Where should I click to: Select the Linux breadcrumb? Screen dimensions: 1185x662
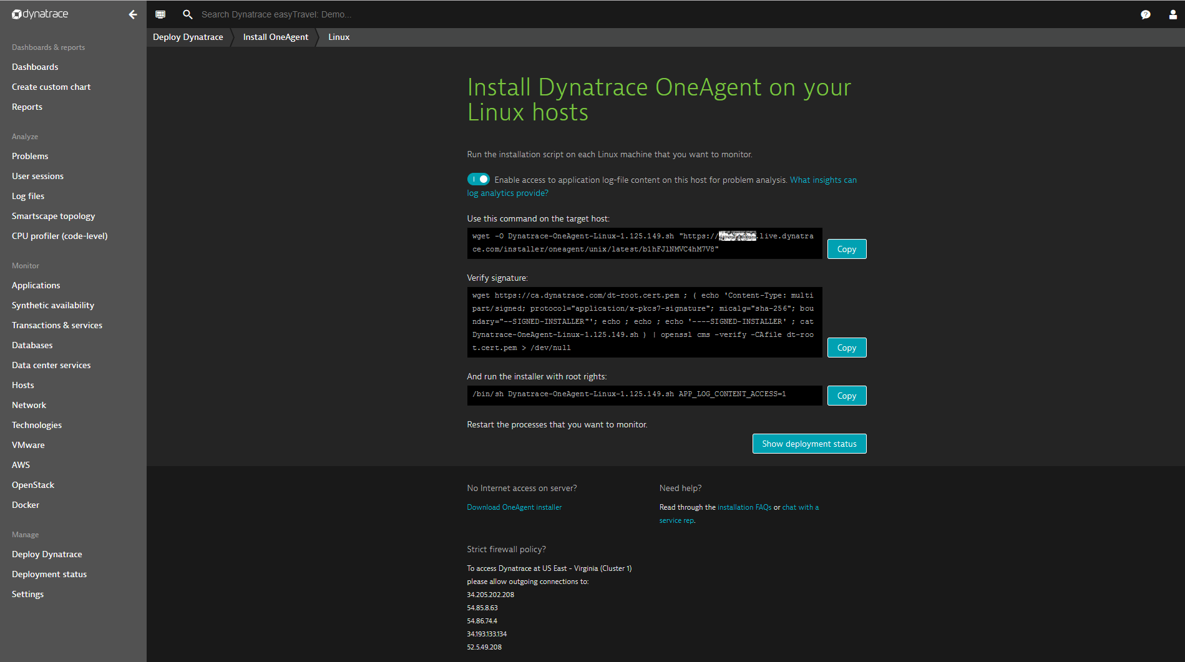[x=339, y=37]
